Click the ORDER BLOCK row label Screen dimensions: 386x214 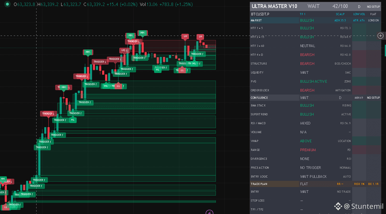tap(260, 90)
